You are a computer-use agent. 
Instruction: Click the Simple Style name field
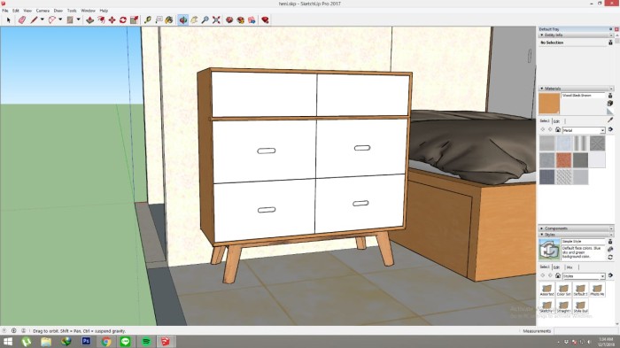(x=583, y=241)
